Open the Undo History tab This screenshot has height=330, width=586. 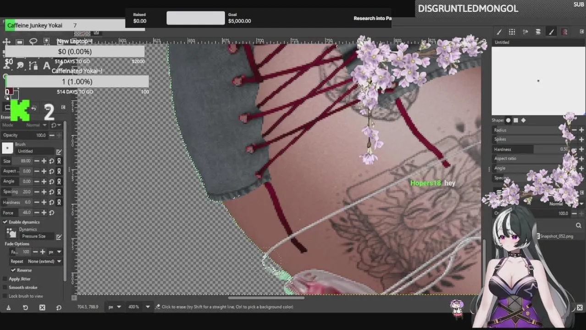[x=33, y=108]
